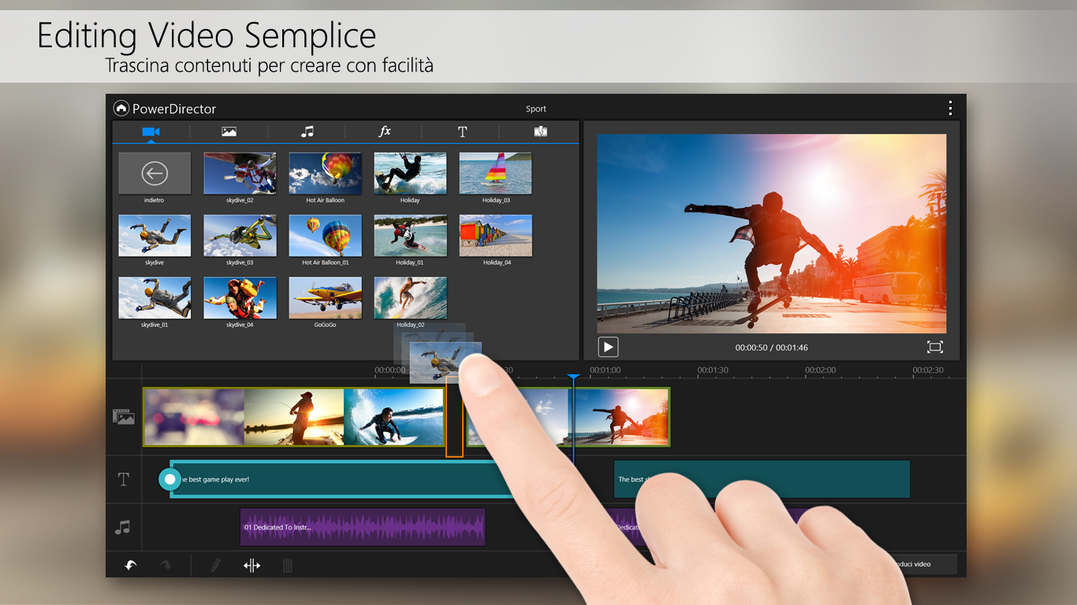Click the 00:01:00 ruler mark
Viewport: 1077px width, 605px height.
[605, 370]
